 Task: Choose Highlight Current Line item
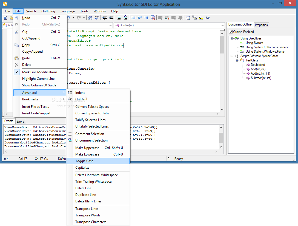coord(40,79)
